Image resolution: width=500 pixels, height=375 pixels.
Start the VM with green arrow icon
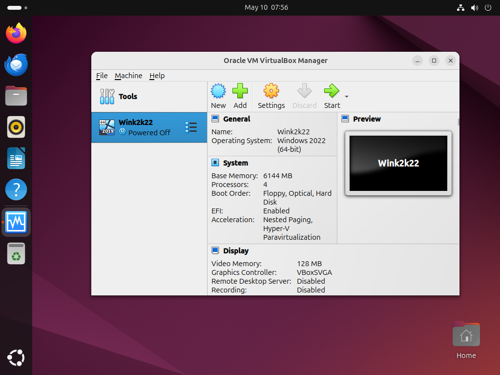coord(332,91)
